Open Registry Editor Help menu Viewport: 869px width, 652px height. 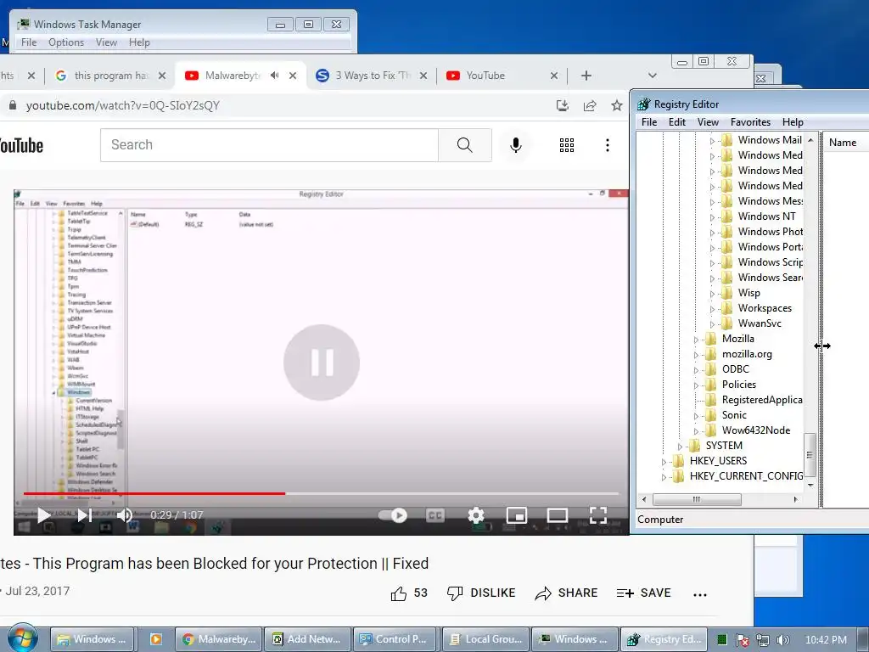(793, 122)
